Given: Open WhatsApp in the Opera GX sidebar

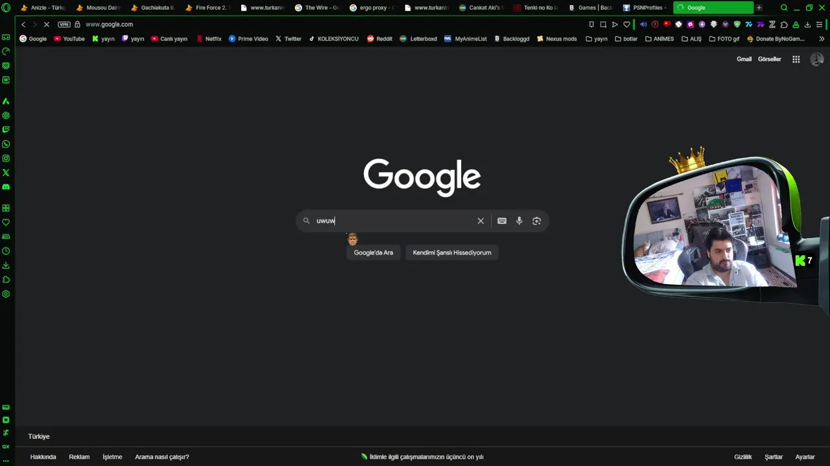Looking at the screenshot, I should (6, 144).
